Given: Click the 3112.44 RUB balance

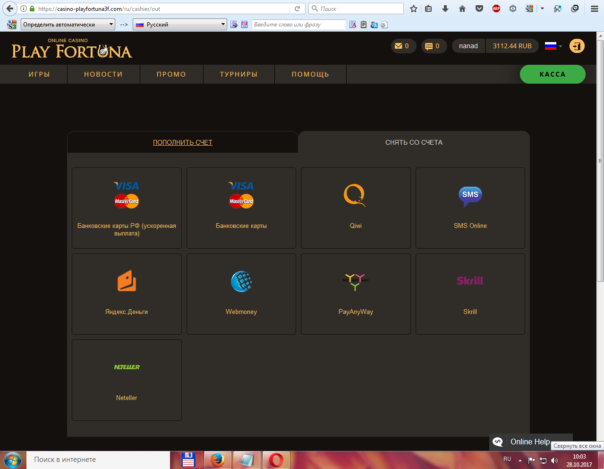Looking at the screenshot, I should click(x=512, y=46).
